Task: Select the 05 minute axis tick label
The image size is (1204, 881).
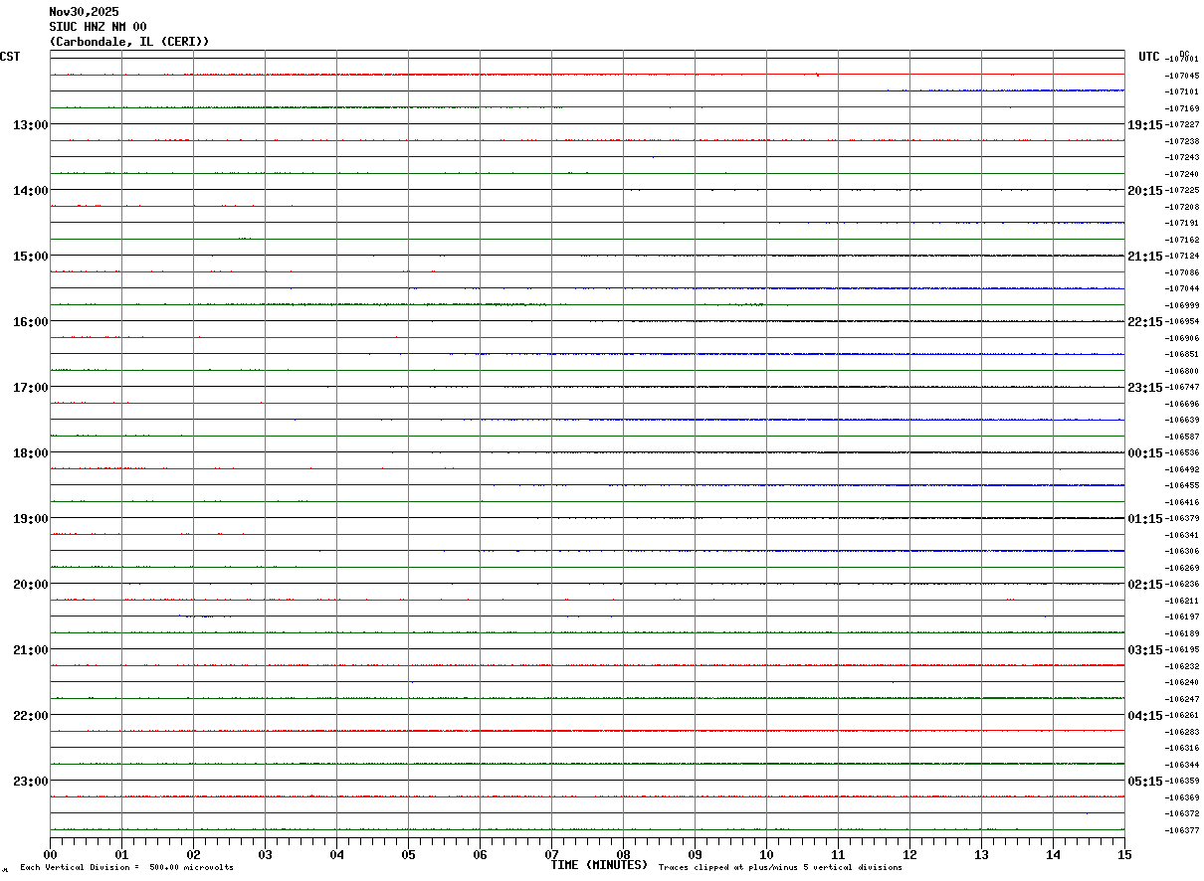Action: coord(408,855)
